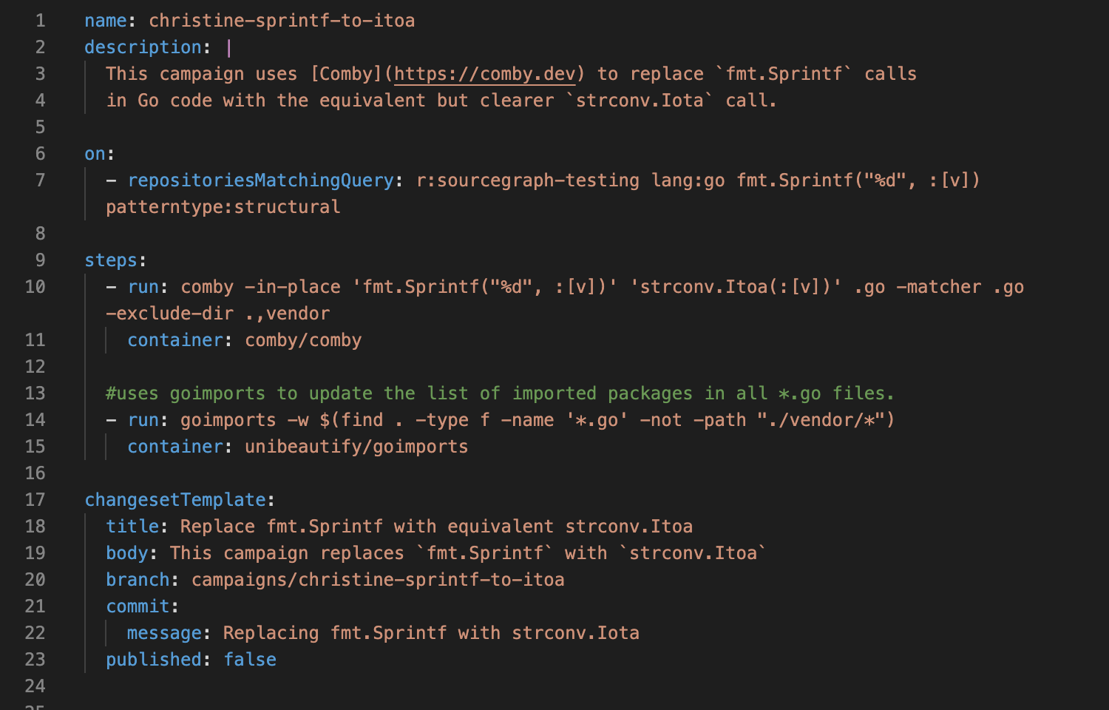Viewport: 1109px width, 710px height.
Task: Click the 'message' key
Action: [164, 633]
